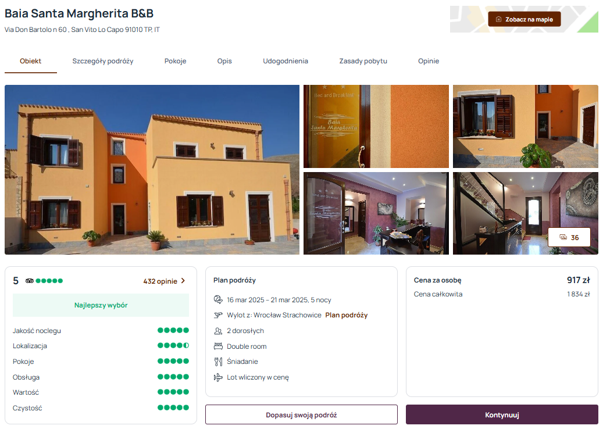Open the 36 photos gallery counter
The image size is (603, 429).
coord(569,237)
